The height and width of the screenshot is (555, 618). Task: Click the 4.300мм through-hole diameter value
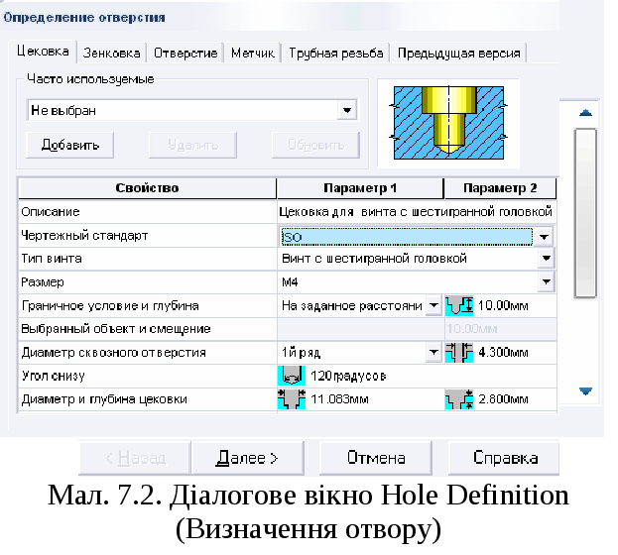coord(503,353)
